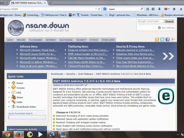Reload the page with refresh icon
This screenshot has height=138, width=184.
99,9
